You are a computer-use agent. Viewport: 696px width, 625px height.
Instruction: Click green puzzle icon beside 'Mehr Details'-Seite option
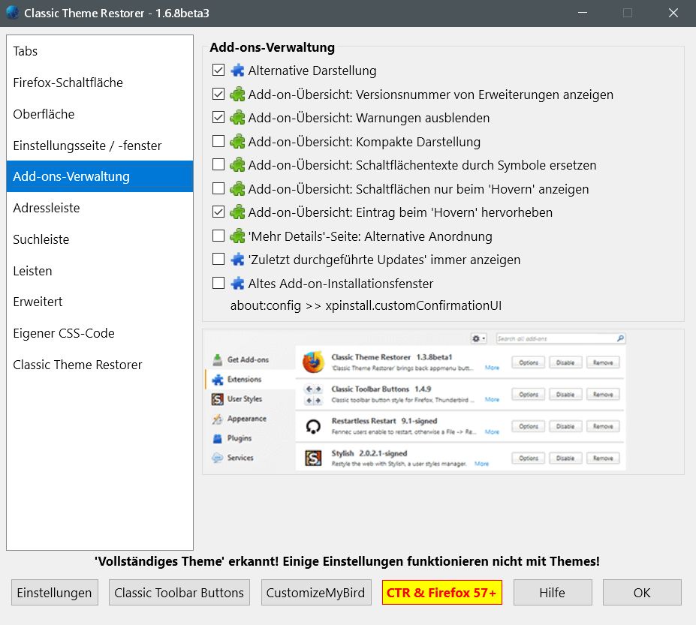click(238, 236)
